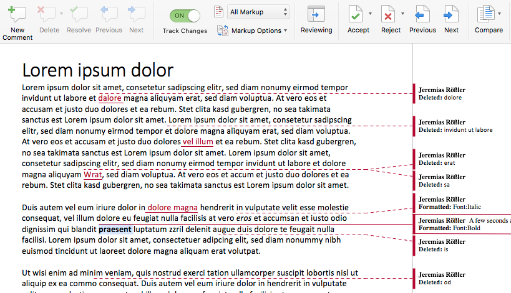This screenshot has height=293, width=511.
Task: Select the 'Formatted: Font:Bold' revision balloon
Action: (462, 224)
